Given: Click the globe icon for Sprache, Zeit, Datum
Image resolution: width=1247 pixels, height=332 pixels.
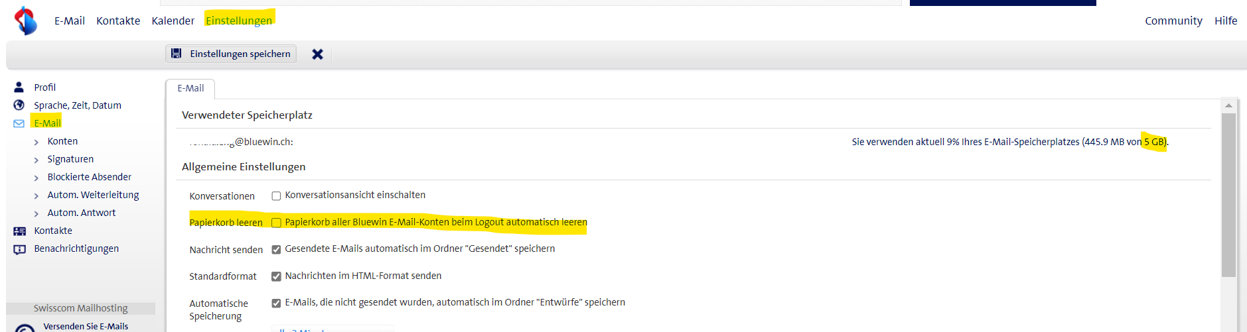Looking at the screenshot, I should [19, 105].
